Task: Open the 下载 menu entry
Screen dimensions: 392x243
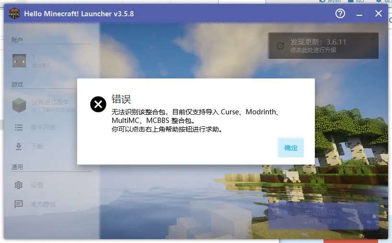Action: [37, 146]
